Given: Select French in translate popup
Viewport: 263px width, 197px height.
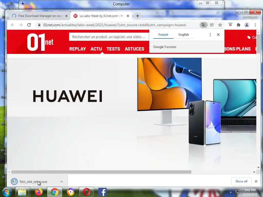Looking at the screenshot, I should coord(163,35).
